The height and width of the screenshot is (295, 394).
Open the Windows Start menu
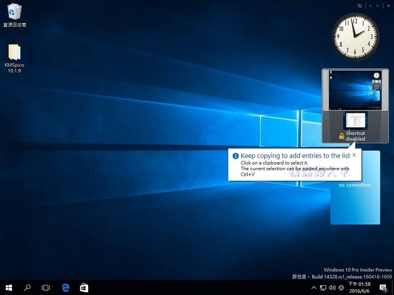[9, 288]
